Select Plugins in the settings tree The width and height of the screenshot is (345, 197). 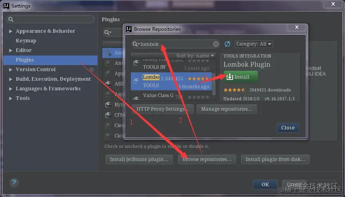pyautogui.click(x=50, y=60)
